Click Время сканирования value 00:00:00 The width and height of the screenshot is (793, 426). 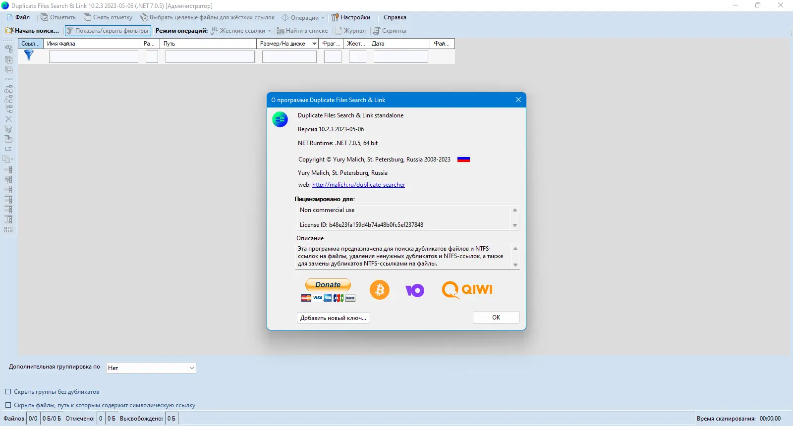[x=770, y=419]
